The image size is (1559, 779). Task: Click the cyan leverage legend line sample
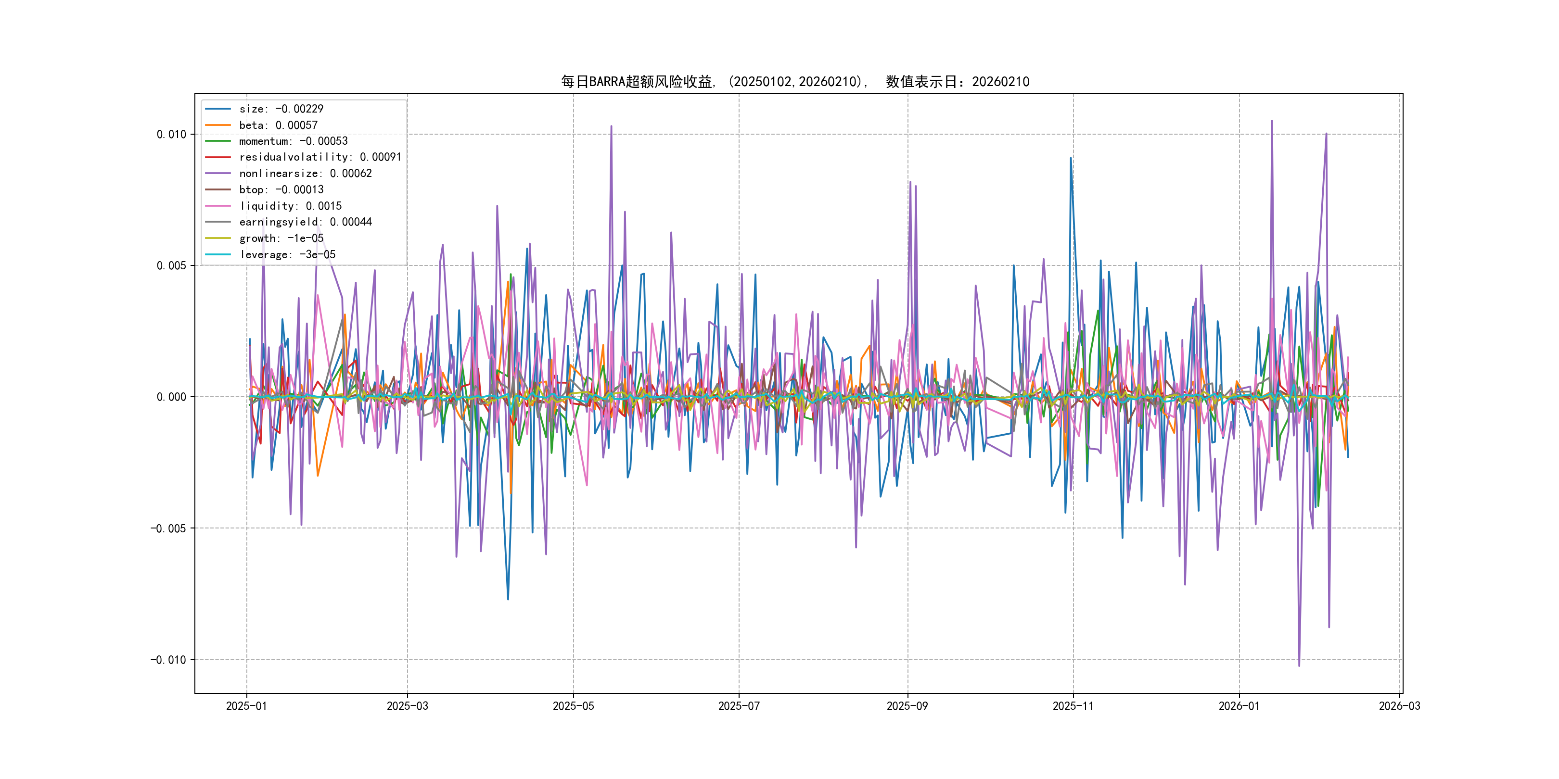218,255
